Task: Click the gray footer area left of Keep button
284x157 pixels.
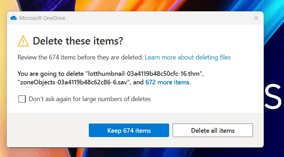Action: (46, 130)
